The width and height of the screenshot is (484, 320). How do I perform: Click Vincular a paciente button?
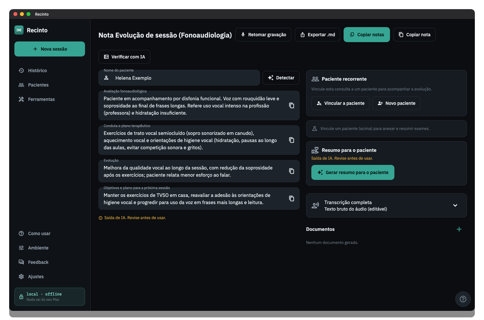pos(340,103)
